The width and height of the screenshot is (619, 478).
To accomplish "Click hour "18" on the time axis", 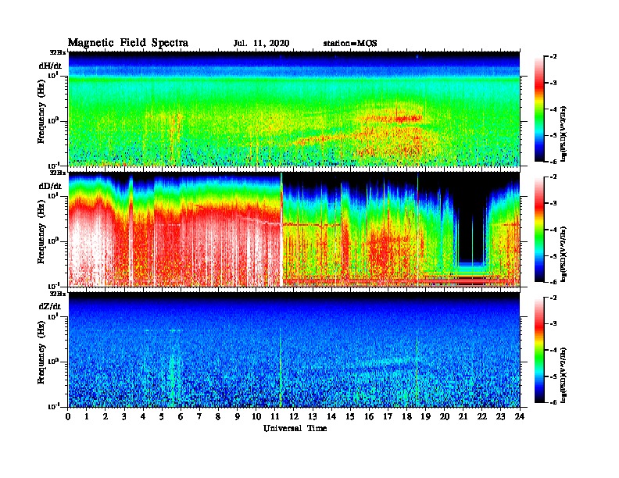I will 406,417.
